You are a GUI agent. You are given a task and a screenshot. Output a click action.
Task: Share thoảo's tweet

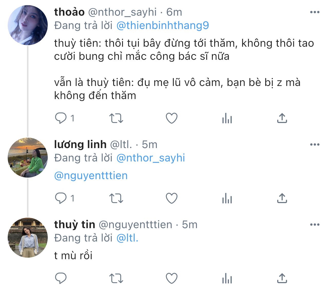pos(282,118)
